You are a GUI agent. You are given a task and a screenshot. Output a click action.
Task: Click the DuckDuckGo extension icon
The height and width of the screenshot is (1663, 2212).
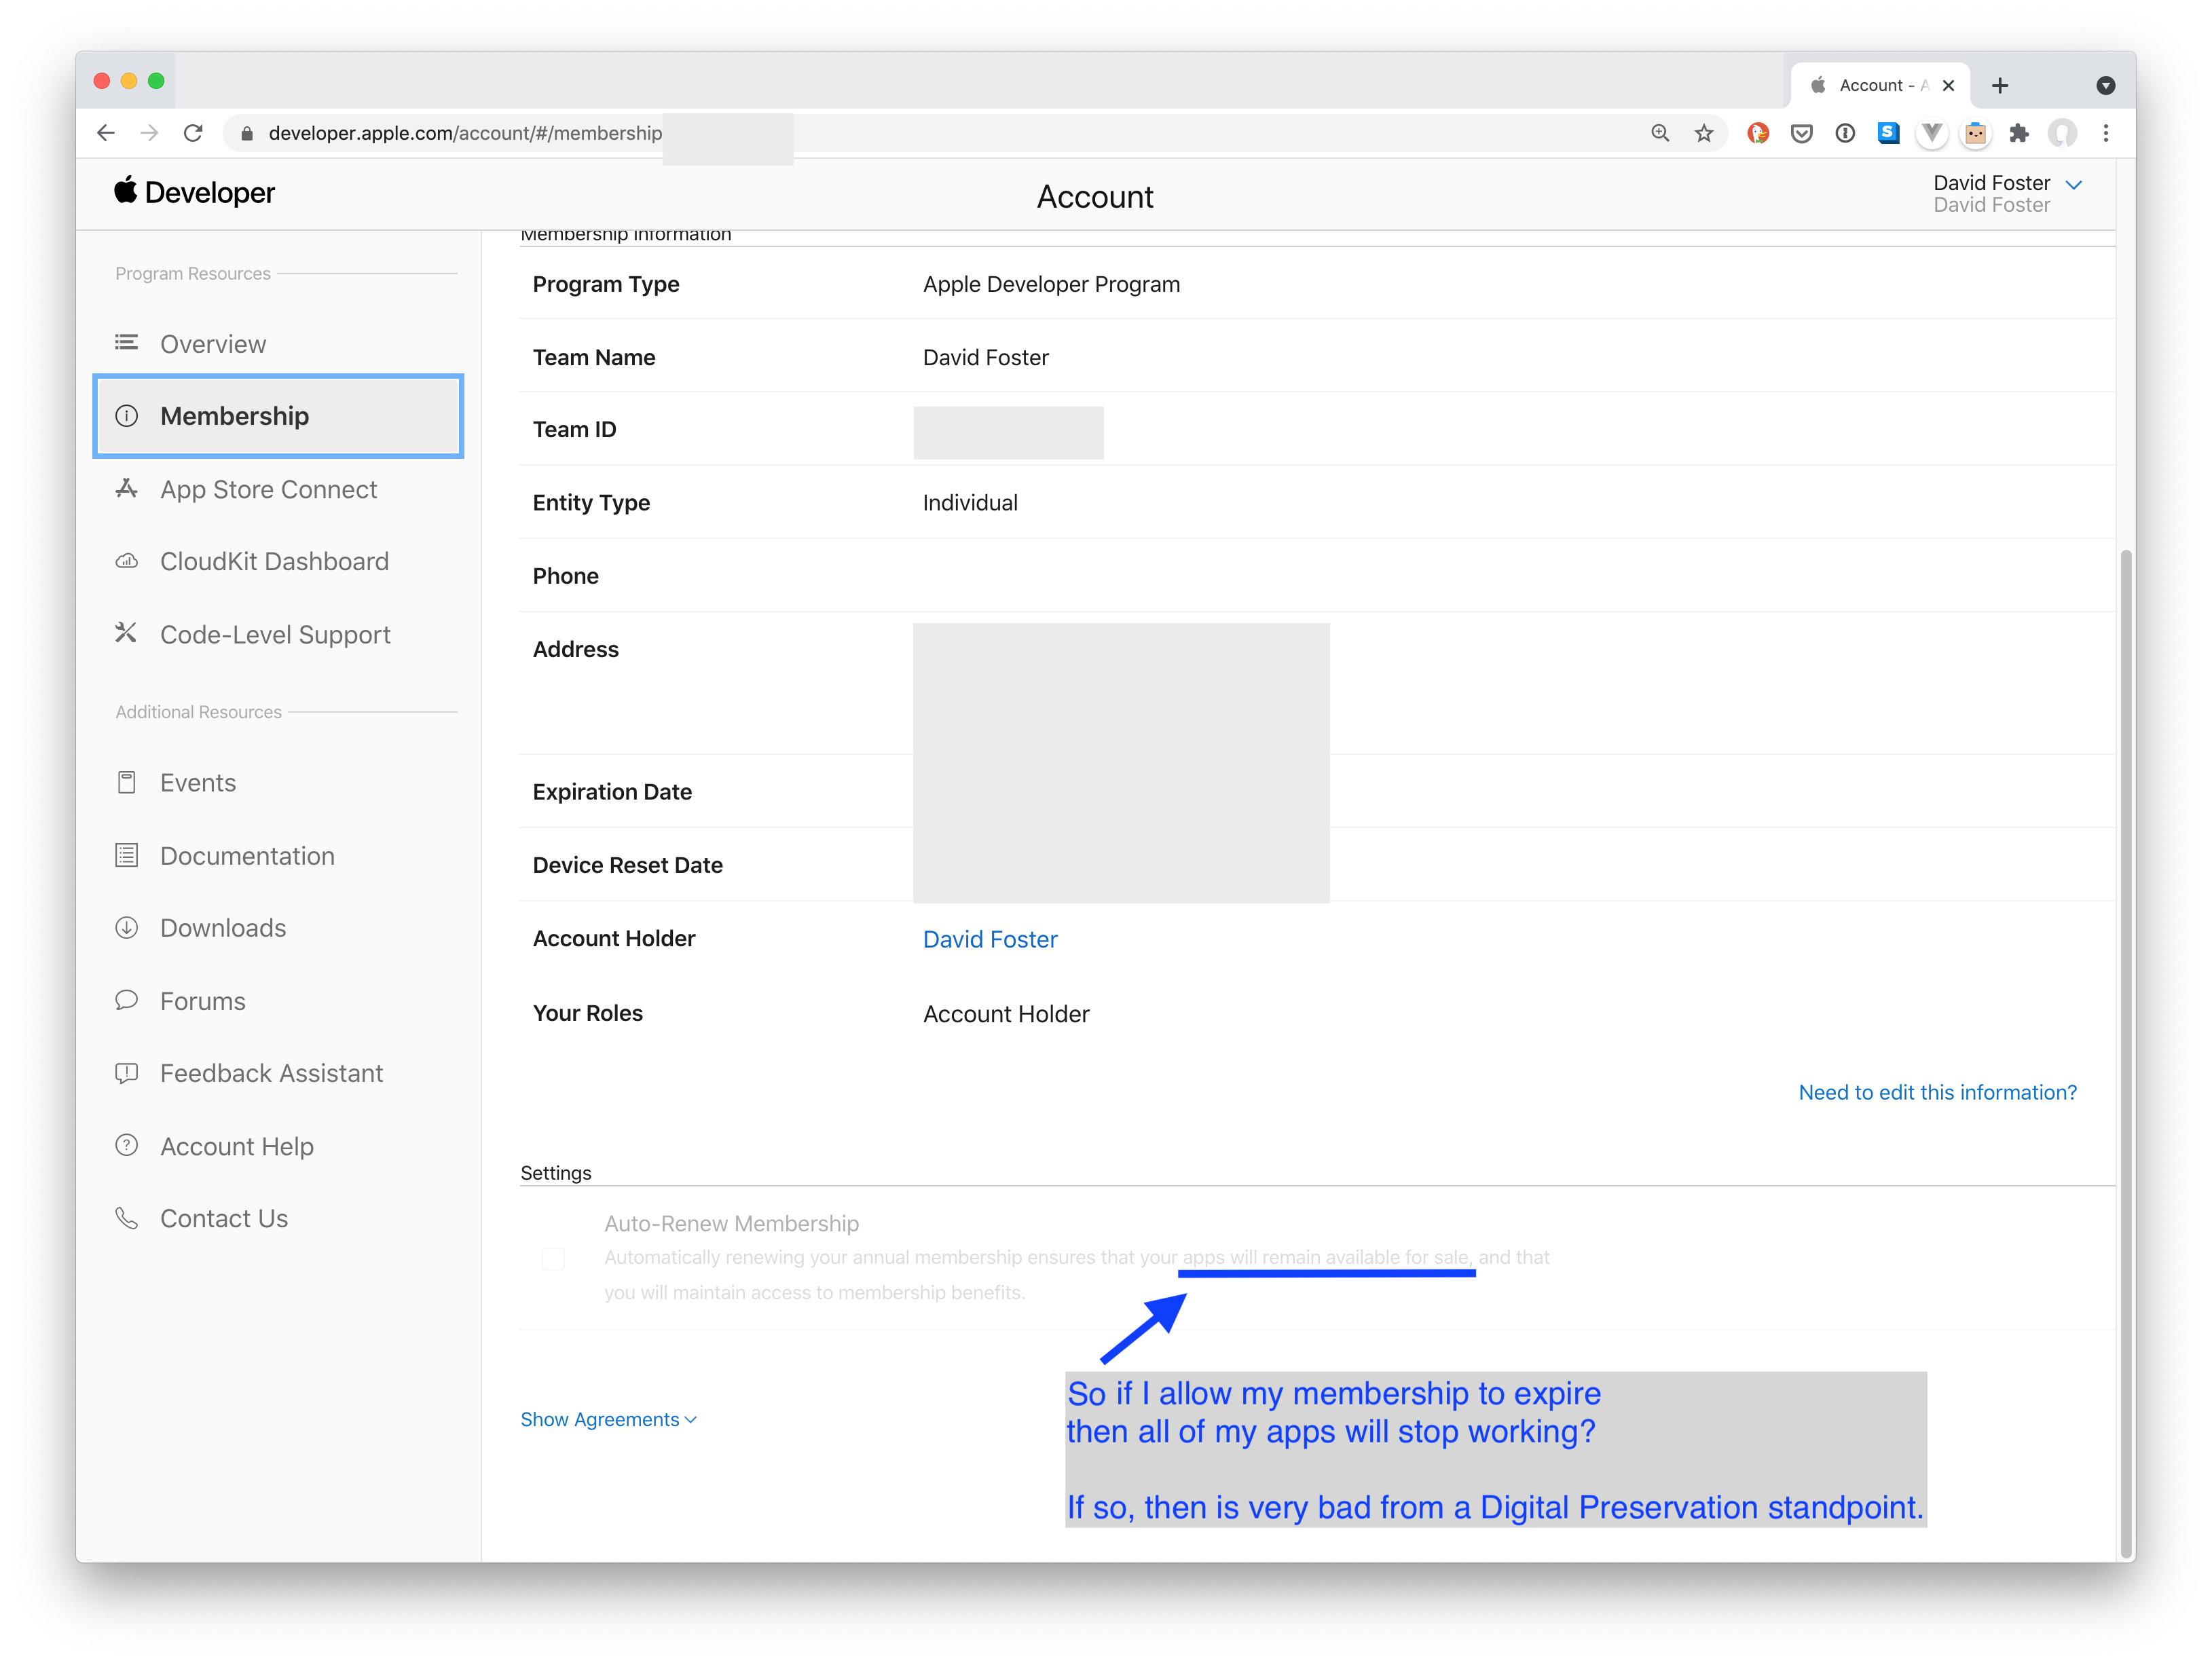click(1758, 133)
